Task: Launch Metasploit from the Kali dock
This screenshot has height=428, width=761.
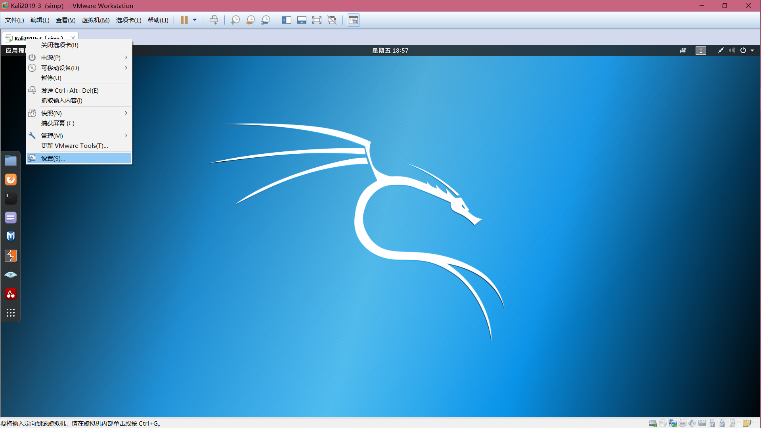Action: point(11,237)
